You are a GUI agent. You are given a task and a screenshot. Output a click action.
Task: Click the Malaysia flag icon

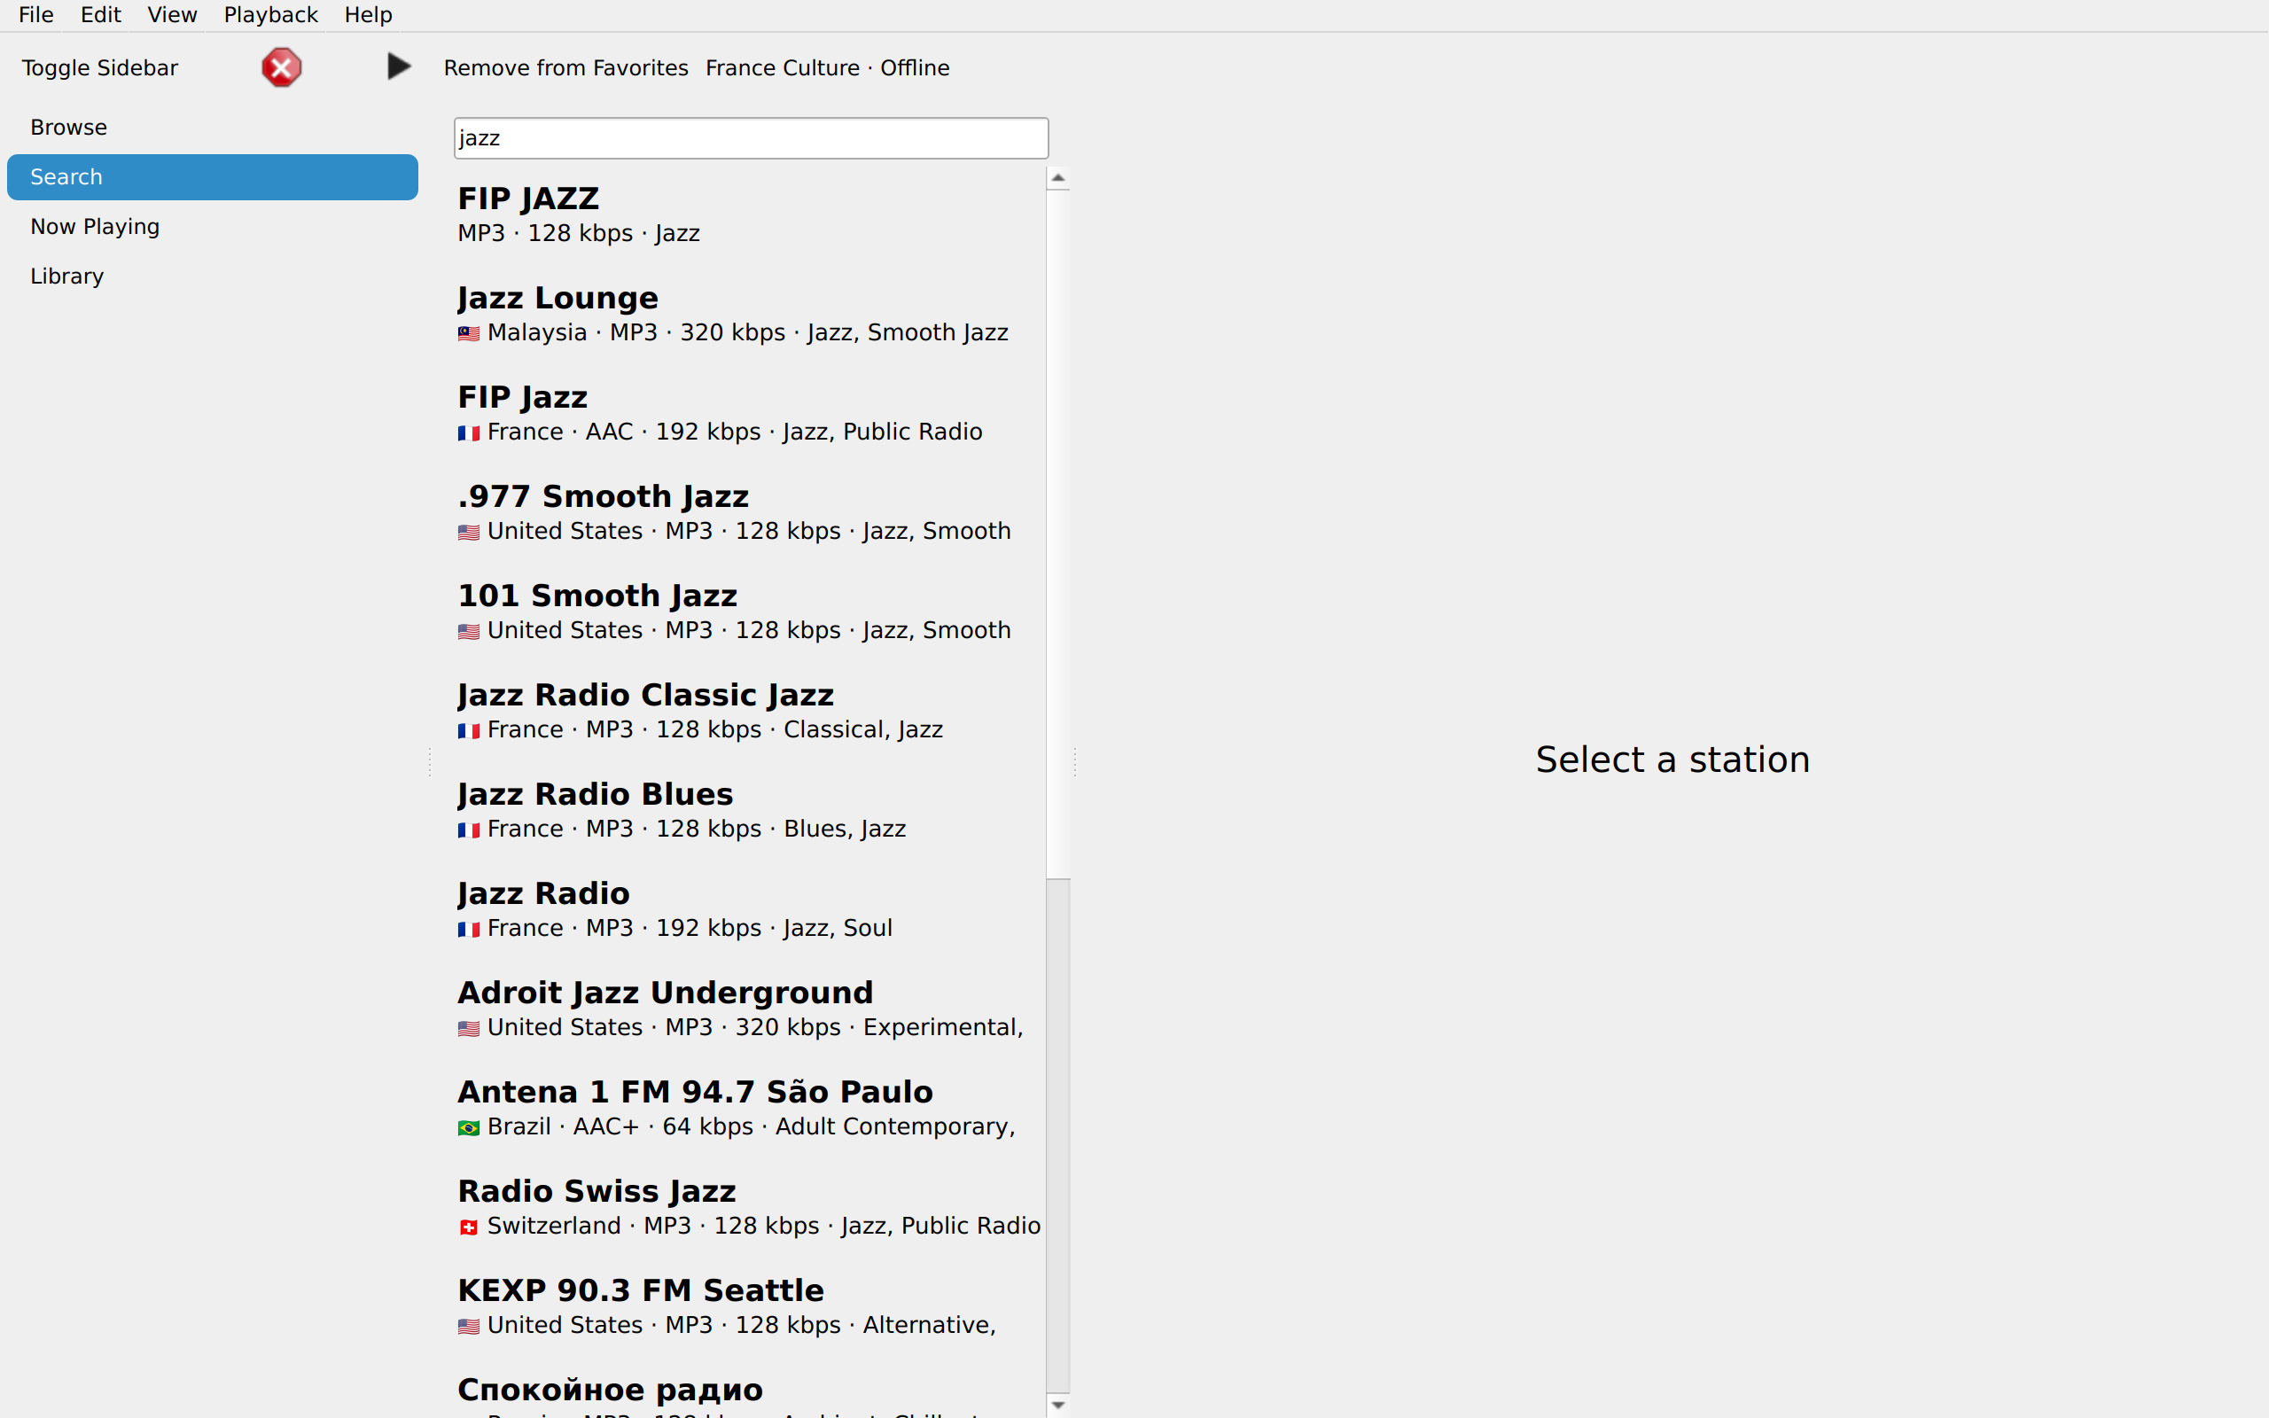[469, 334]
